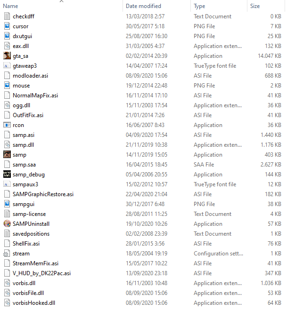
Task: Select the vorbisHooked.dll file icon
Action: pos(7,303)
